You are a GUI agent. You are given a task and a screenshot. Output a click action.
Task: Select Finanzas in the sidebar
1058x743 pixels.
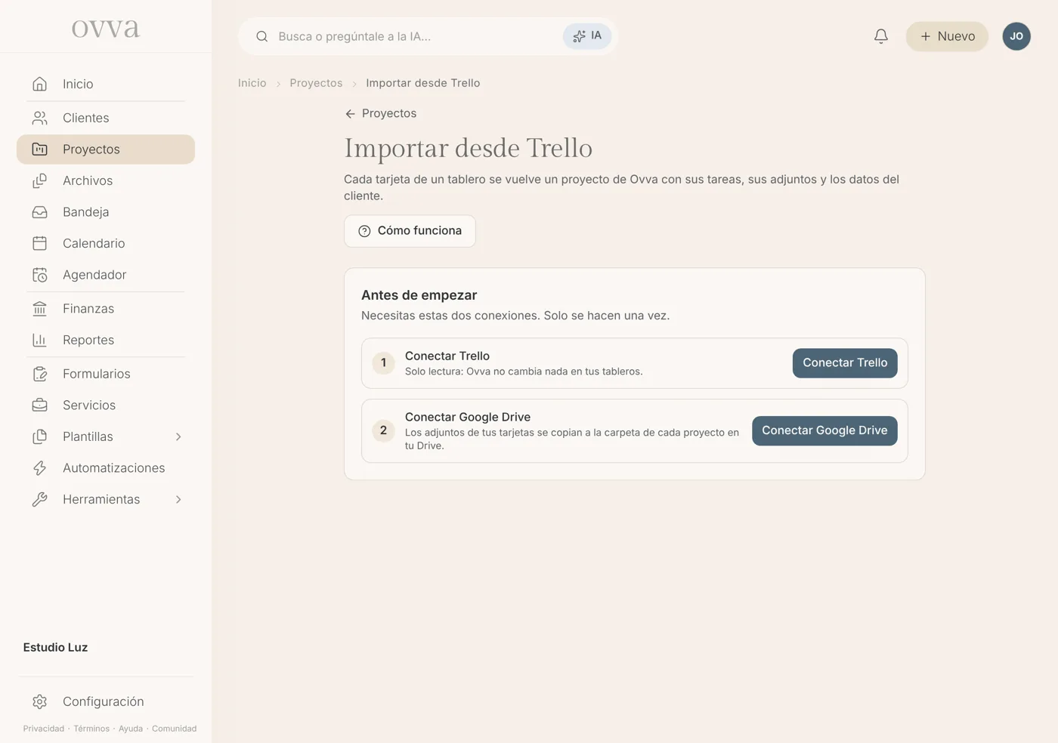[106, 309]
